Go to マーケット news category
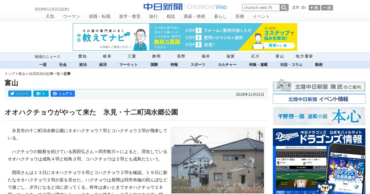This screenshot has width=370, height=194. (129, 65)
